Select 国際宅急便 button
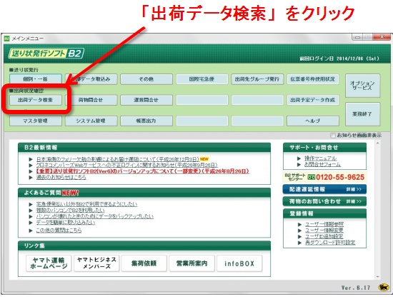The height and width of the screenshot is (299, 393). pyautogui.click(x=202, y=79)
